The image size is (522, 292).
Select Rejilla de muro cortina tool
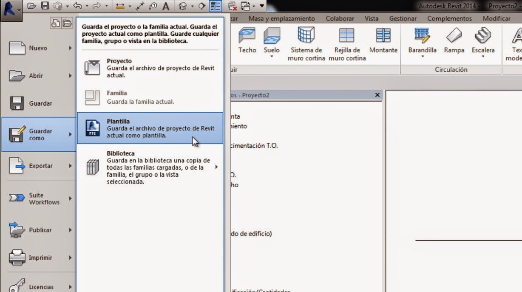click(347, 44)
